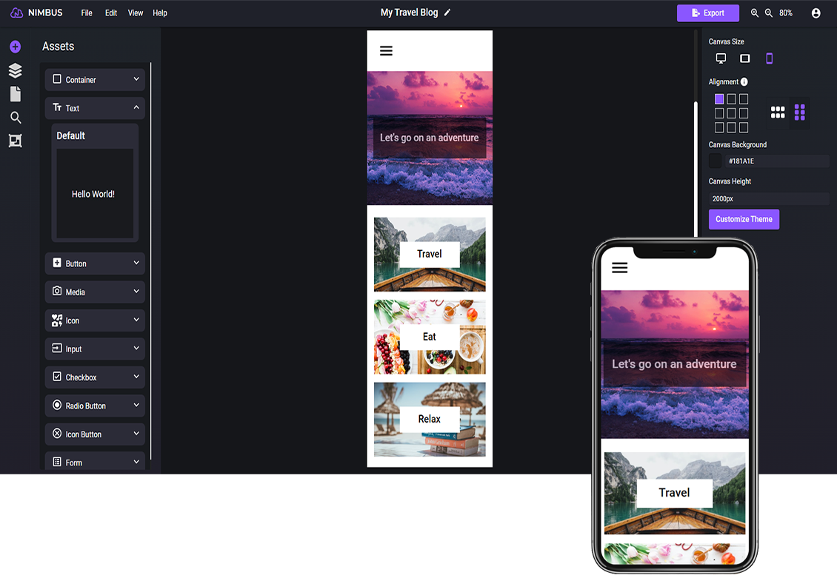Open the layers sidebar icon

tap(16, 70)
